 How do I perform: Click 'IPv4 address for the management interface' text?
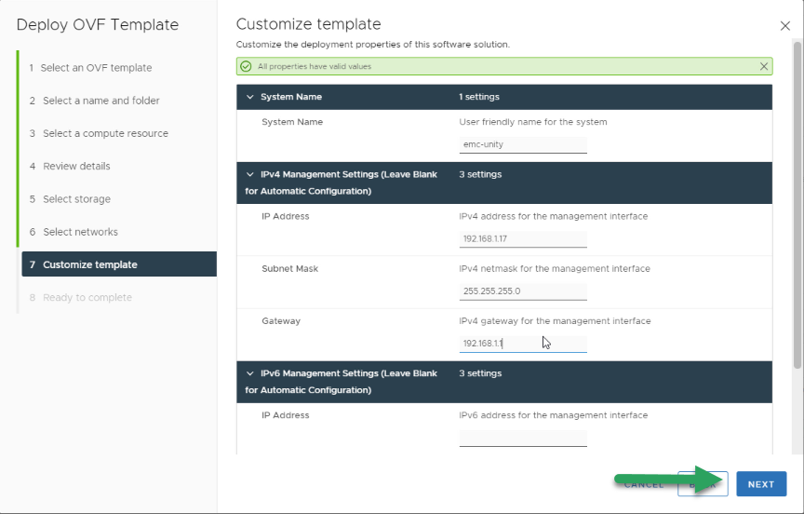(554, 216)
